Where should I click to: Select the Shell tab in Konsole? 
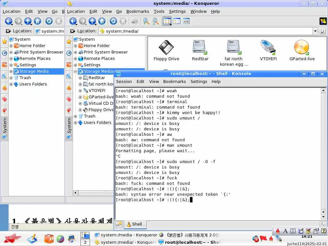pos(135,224)
